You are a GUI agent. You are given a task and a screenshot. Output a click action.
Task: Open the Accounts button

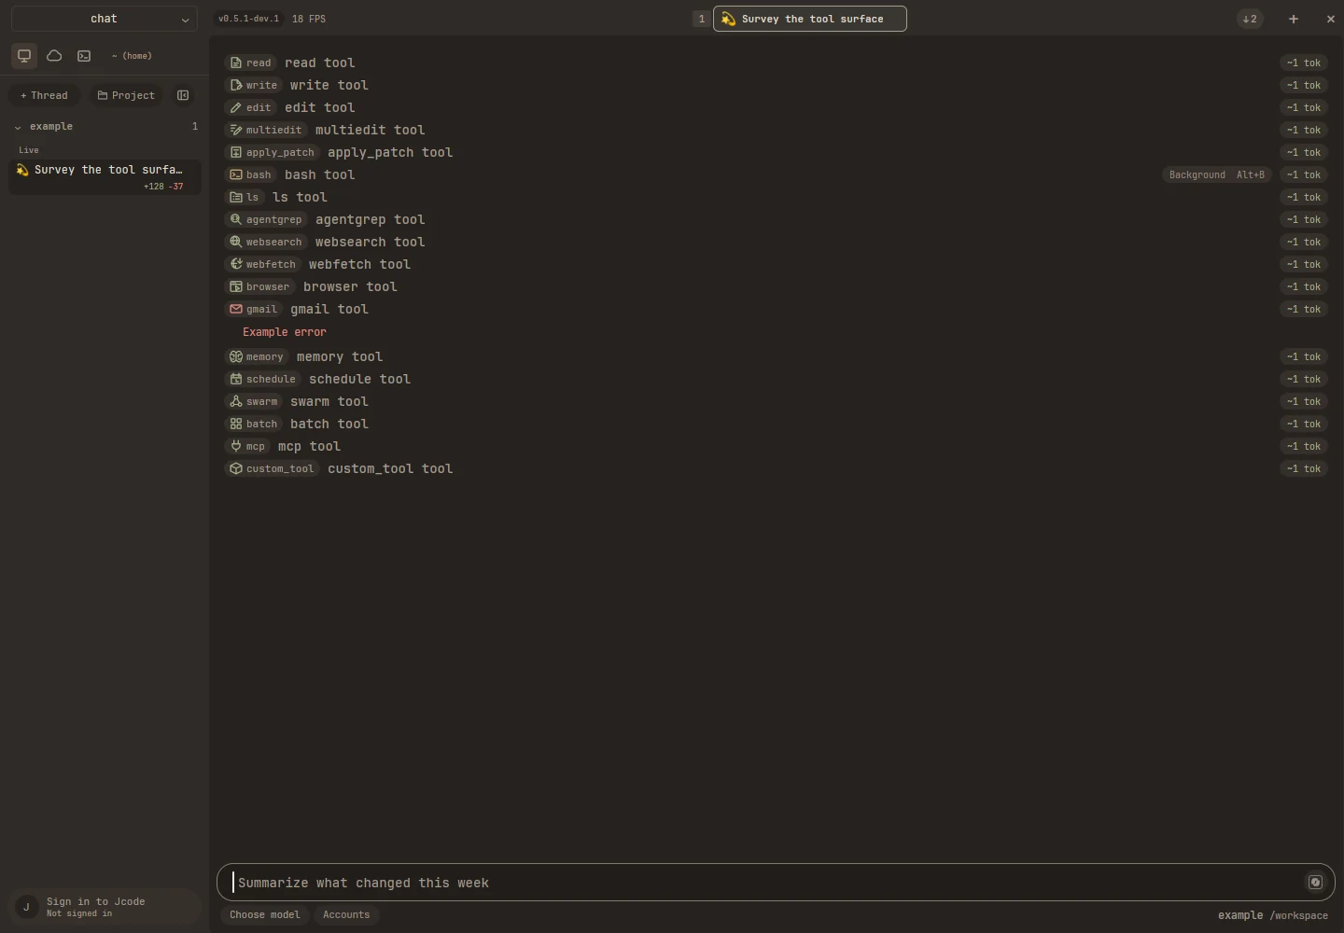346,914
